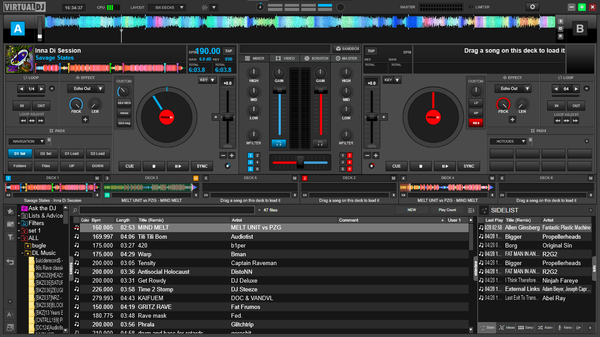Screen dimensions: 600x337
Task: Click the font size A icon in sidebar
Action: coord(10,314)
